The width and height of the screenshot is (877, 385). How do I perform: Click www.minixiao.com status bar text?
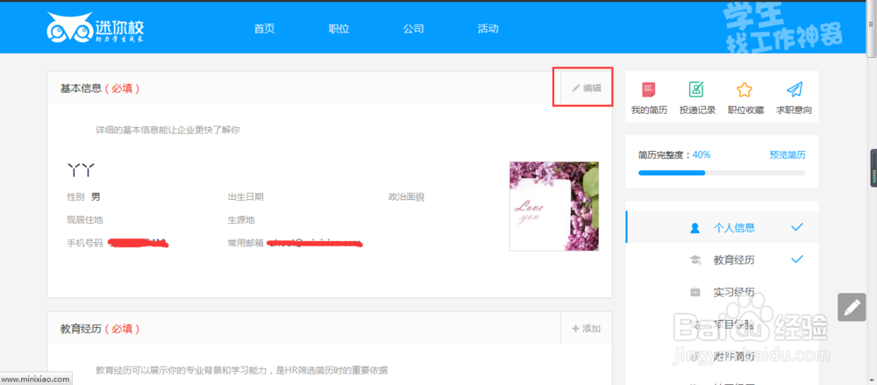(x=36, y=379)
